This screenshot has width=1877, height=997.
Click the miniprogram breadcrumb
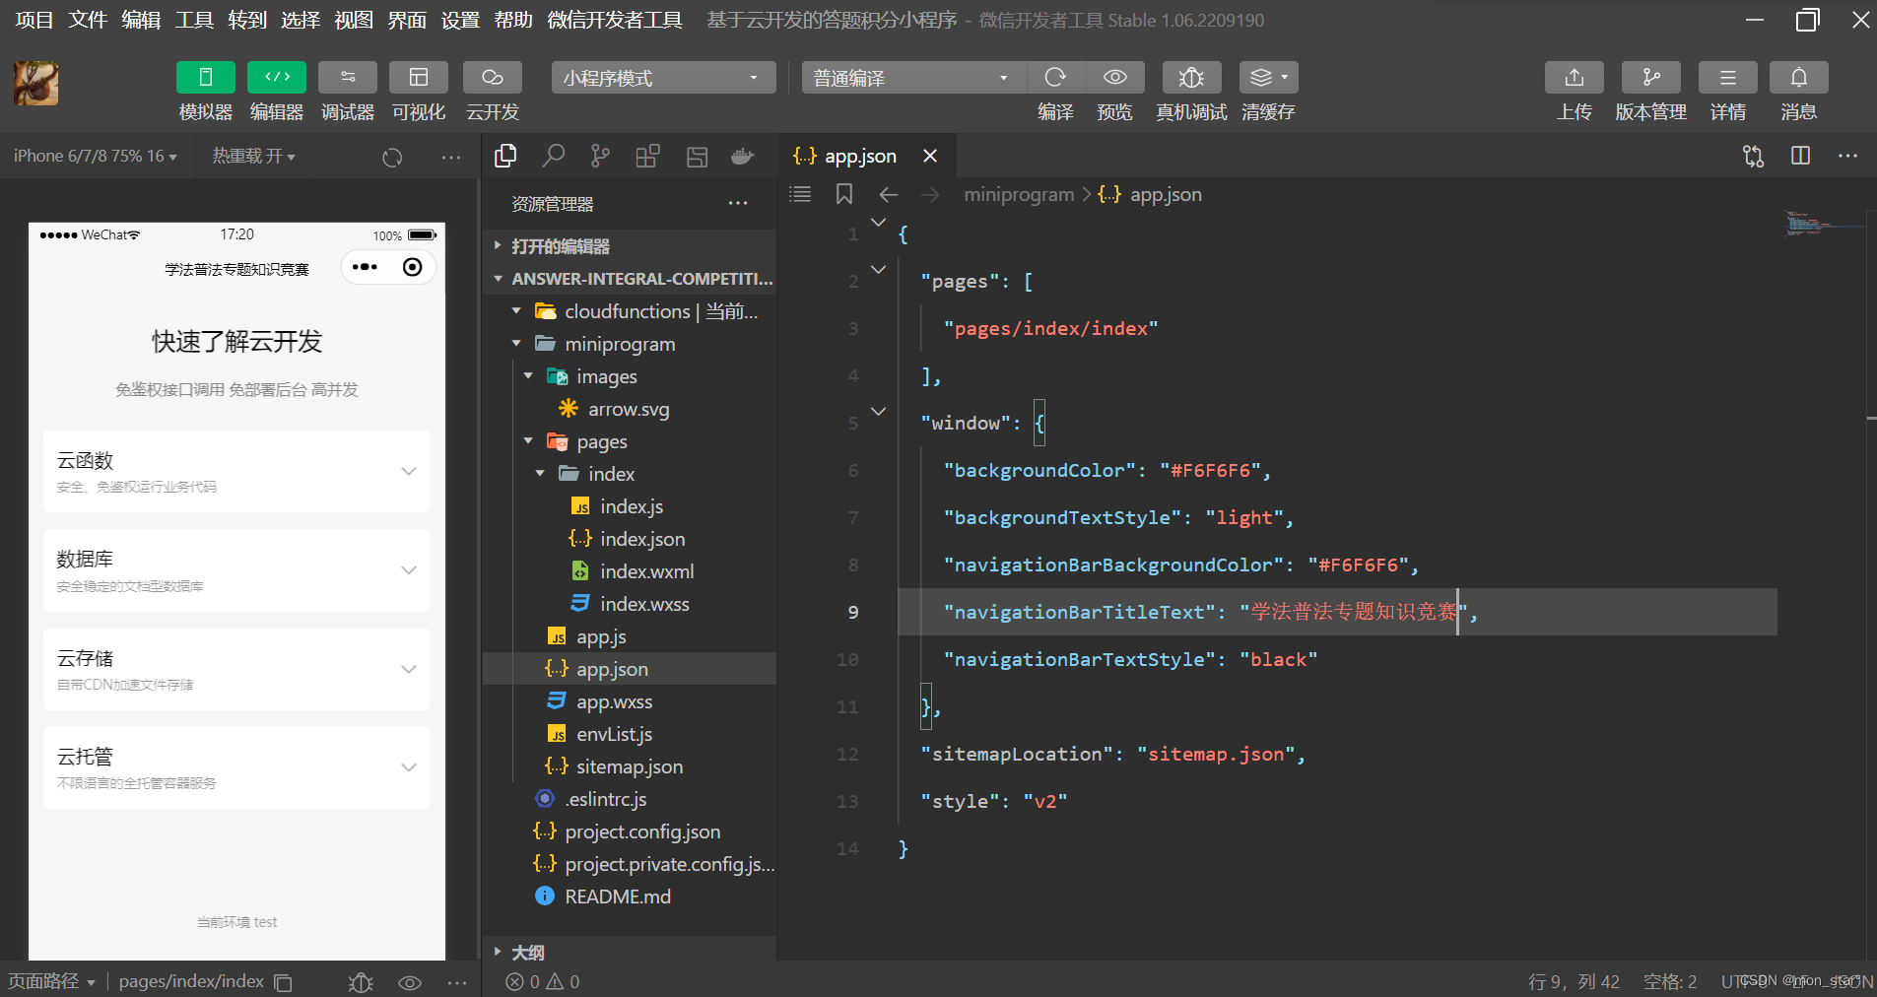(1019, 194)
